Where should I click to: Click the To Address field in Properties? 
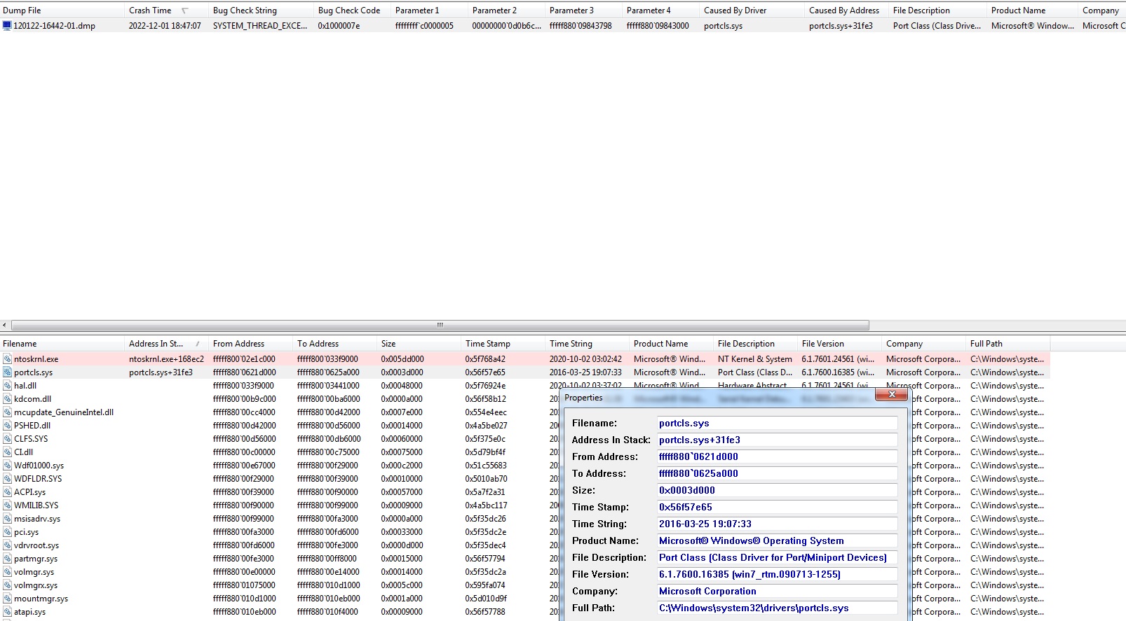click(778, 474)
